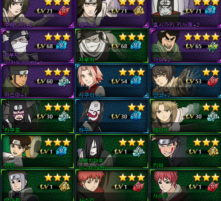Click the fire element icon on Anko+2 card
Viewport: 221px width, 201px height.
[x=213, y=81]
